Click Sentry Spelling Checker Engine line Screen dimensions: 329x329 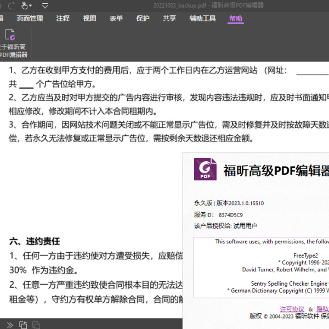click(289, 283)
